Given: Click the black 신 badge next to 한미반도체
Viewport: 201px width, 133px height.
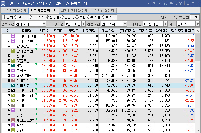Looking at the screenshot, I should pyautogui.click(x=13, y=91).
